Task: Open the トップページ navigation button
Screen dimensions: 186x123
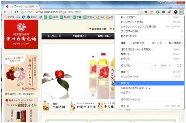Action: (54, 36)
